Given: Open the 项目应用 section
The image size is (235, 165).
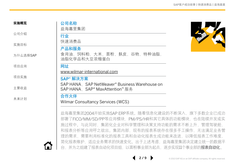Looking at the screenshot, I should click(20, 66).
